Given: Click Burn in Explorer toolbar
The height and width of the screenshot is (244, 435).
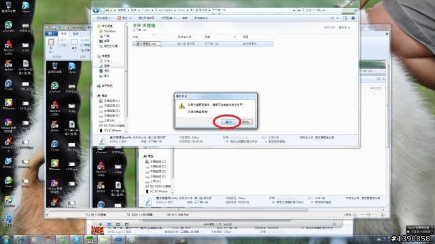Looking at the screenshot, I should [185, 18].
